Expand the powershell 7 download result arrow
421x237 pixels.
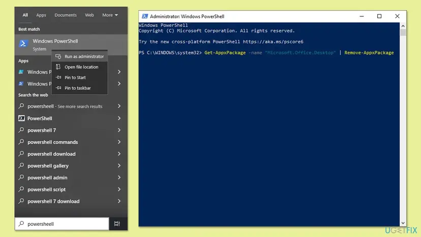click(119, 201)
